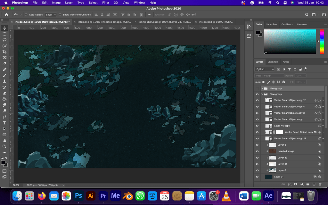
Task: Select the Crop tool
Action: 4,52
